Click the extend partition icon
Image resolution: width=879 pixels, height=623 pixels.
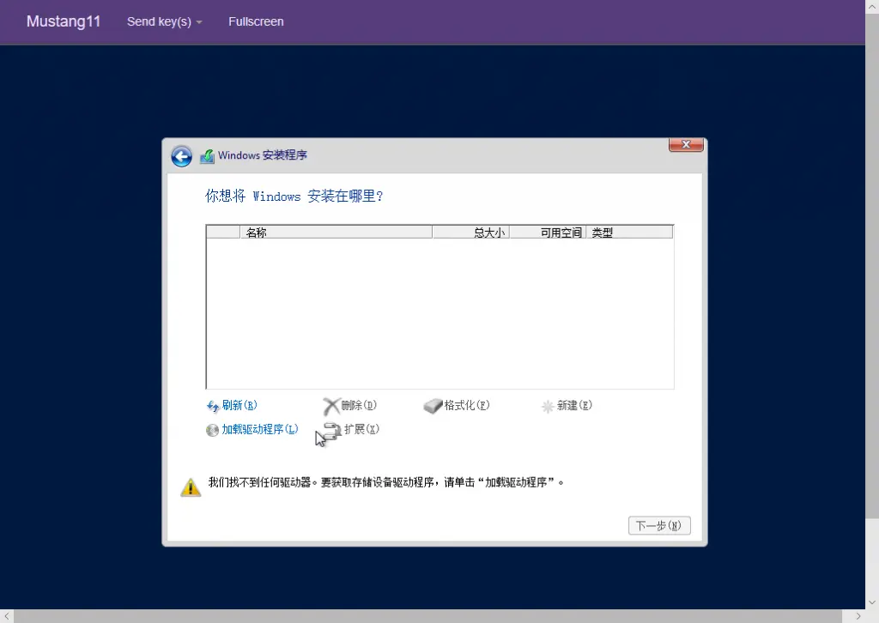[332, 431]
